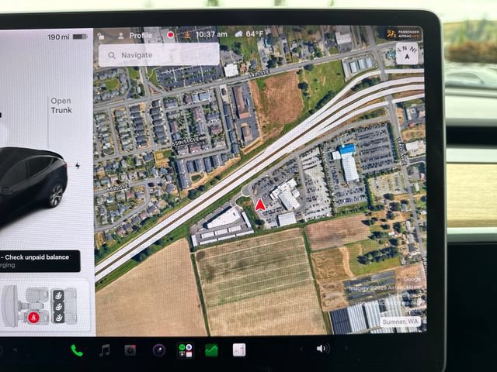Tap the red dashcam recording indicator

[x=171, y=35]
